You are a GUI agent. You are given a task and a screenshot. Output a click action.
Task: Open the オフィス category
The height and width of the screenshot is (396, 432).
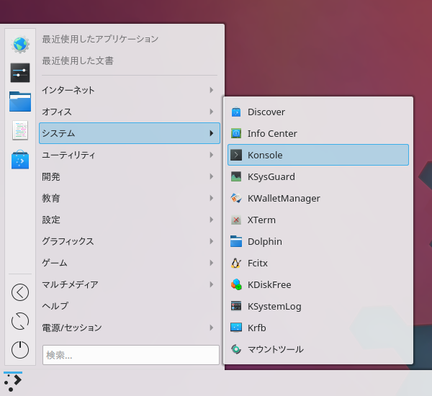point(130,112)
